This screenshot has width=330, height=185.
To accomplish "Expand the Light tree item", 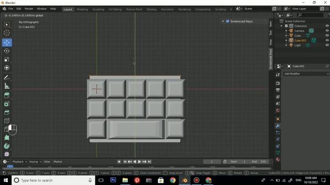I will 286,45.
